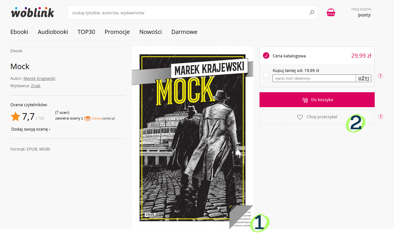Screen dimensions: 394x239
Task: Click the search magnifier icon
Action: pos(312,13)
